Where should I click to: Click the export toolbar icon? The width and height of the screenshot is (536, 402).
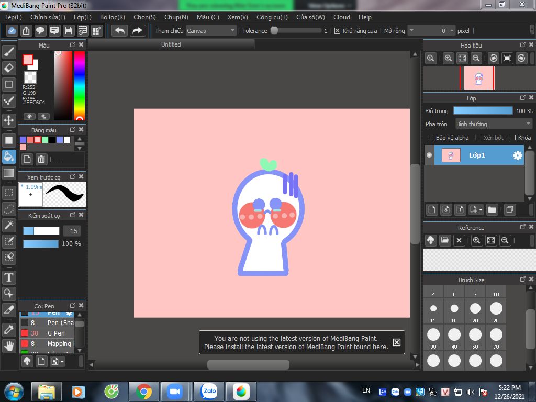[x=26, y=31]
